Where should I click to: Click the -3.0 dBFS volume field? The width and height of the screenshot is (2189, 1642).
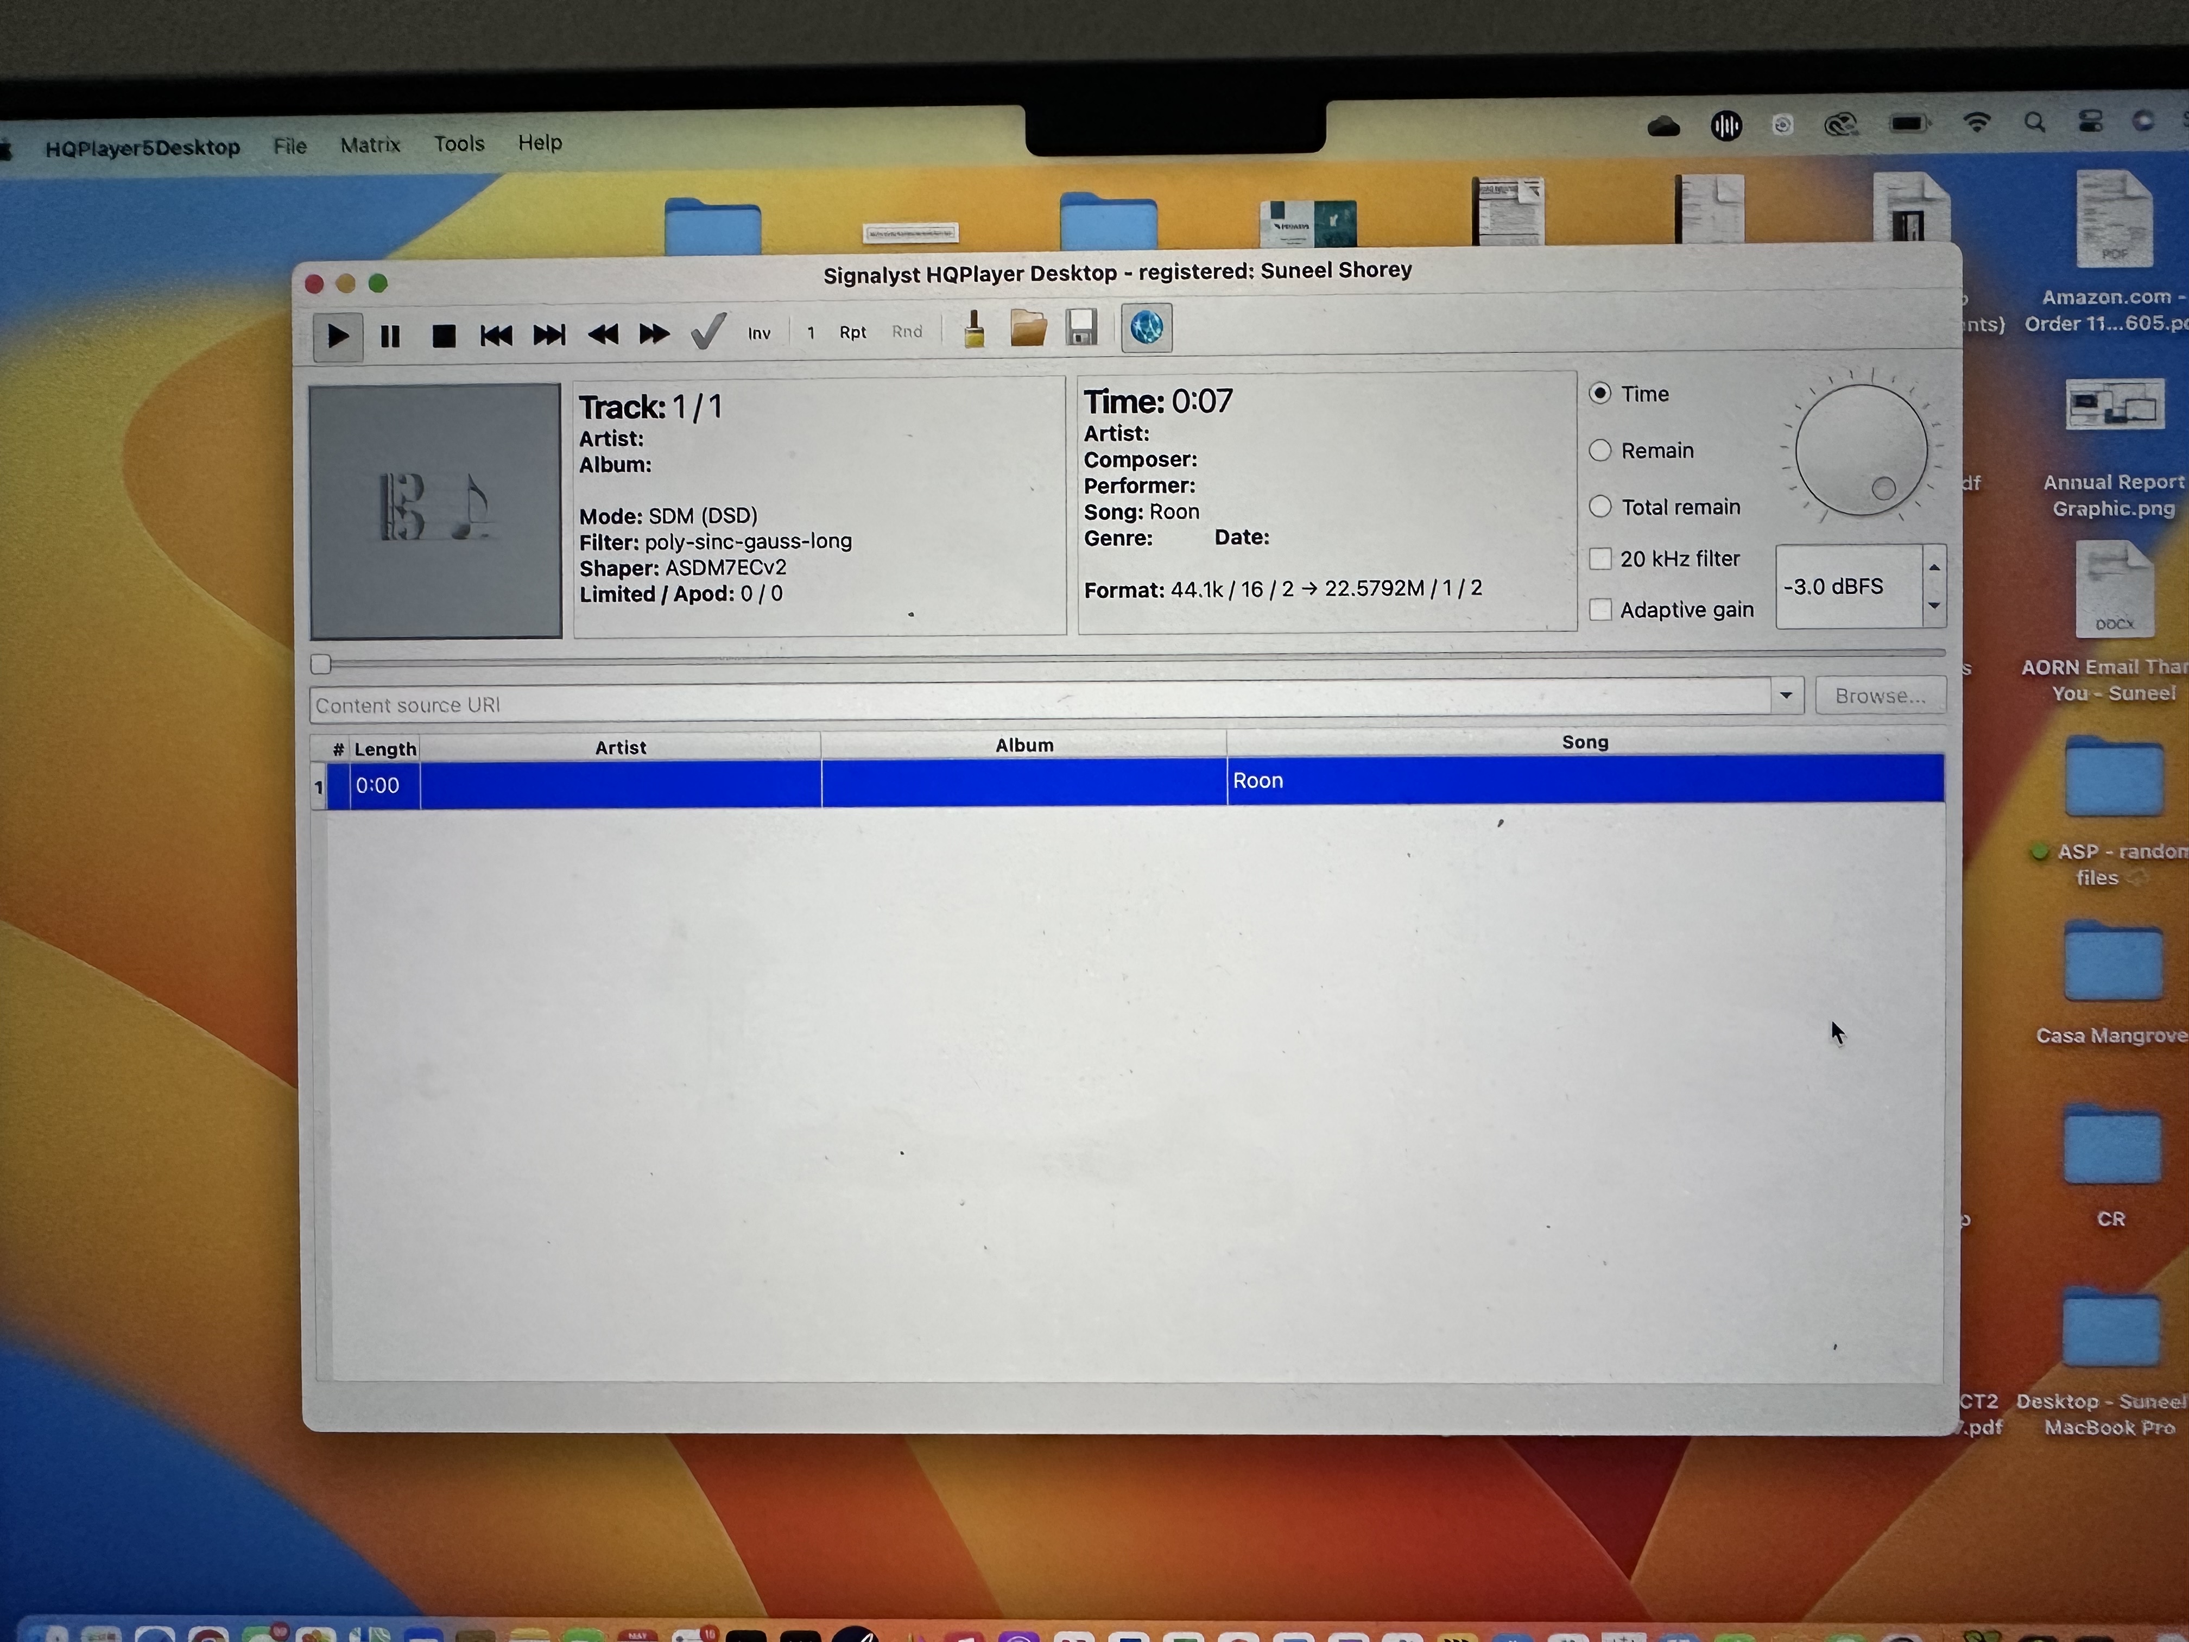[1849, 587]
